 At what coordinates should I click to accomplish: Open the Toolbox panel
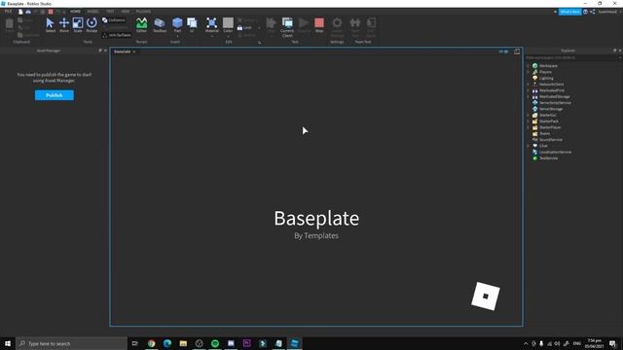coord(160,25)
